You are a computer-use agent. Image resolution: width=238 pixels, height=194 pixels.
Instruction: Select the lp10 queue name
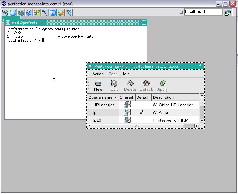(97, 120)
